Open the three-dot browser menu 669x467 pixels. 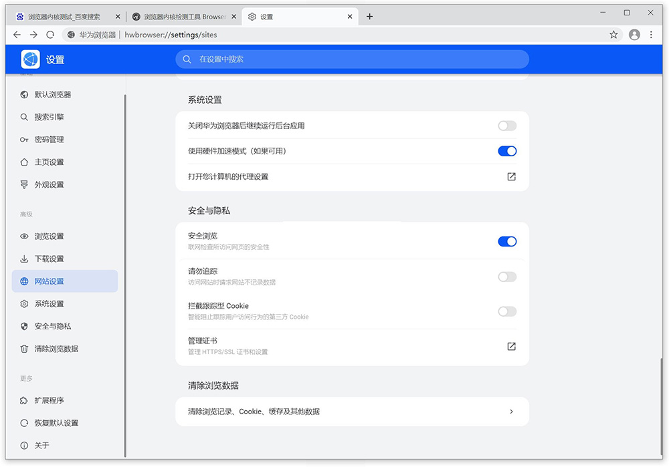[651, 34]
